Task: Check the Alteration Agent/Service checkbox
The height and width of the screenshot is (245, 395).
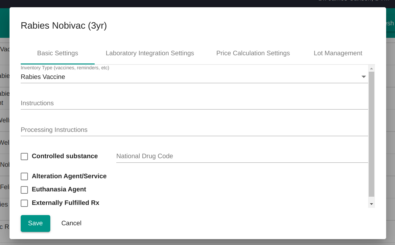Action: pyautogui.click(x=24, y=177)
